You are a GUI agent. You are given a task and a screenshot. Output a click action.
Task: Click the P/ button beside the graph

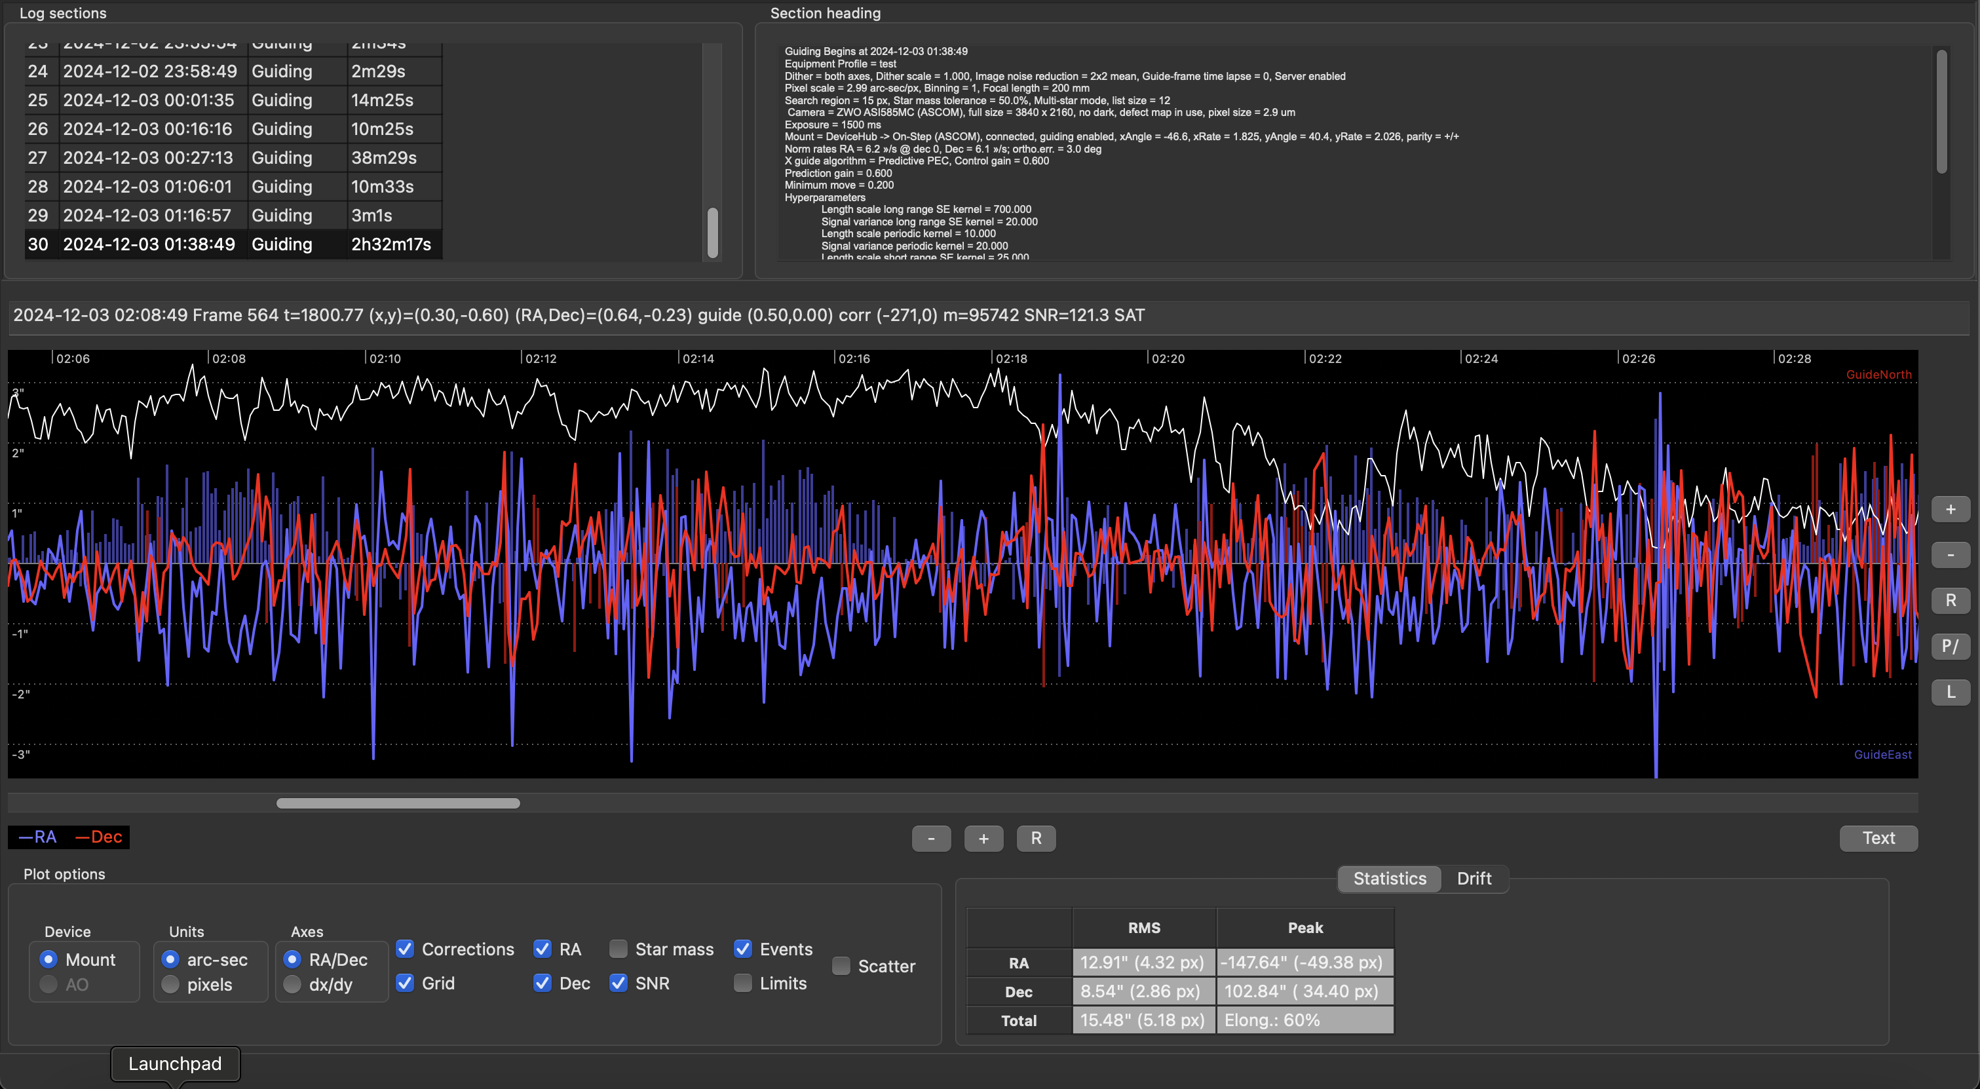pos(1949,646)
